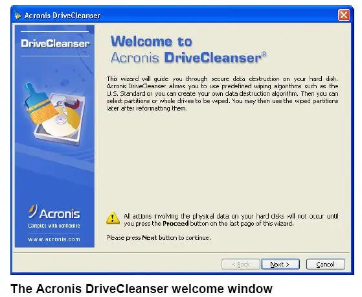
Task: Click the Please press Next instruction text
Action: coord(159,238)
